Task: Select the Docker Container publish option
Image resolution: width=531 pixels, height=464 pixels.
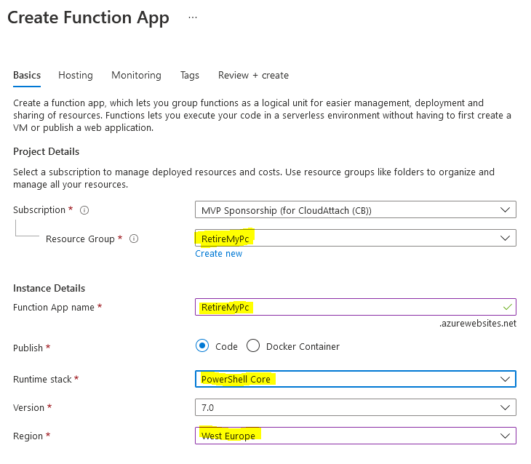Action: point(253,346)
